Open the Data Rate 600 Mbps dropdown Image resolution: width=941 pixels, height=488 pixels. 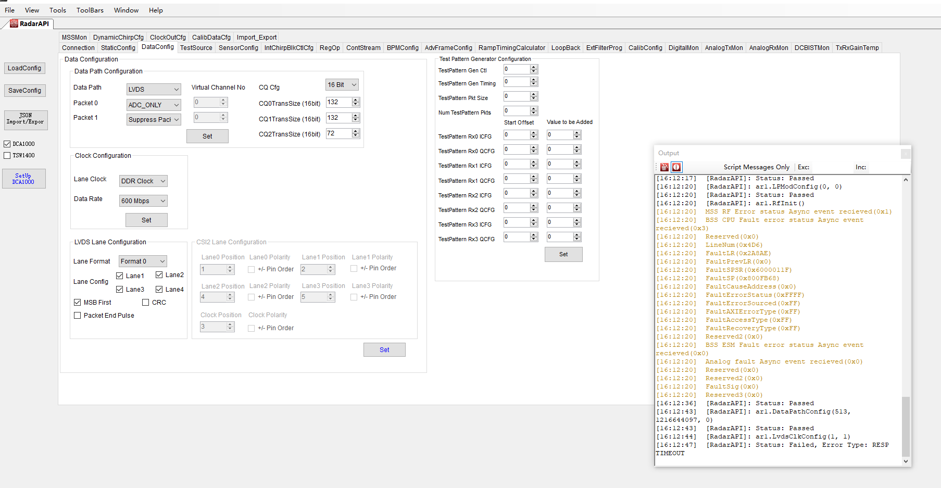tap(143, 201)
